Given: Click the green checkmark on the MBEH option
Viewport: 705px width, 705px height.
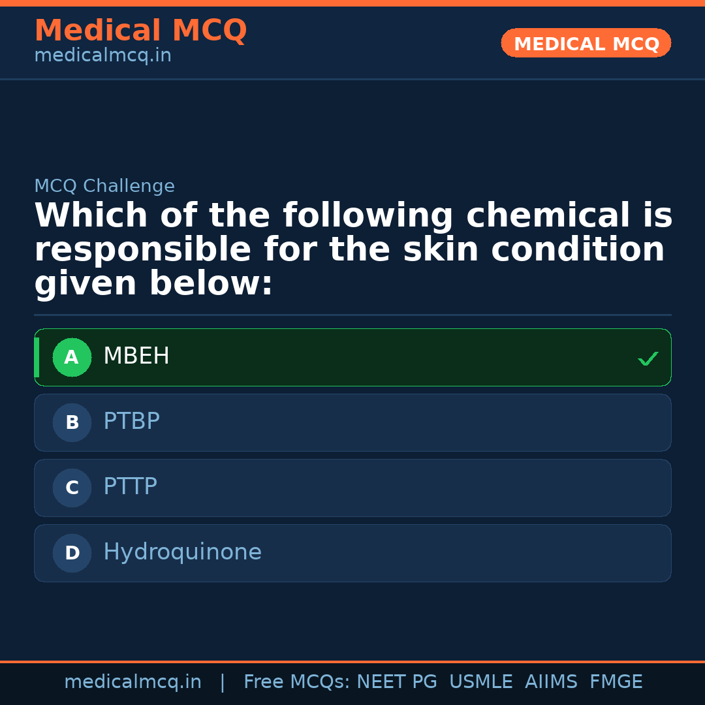Looking at the screenshot, I should coord(648,358).
